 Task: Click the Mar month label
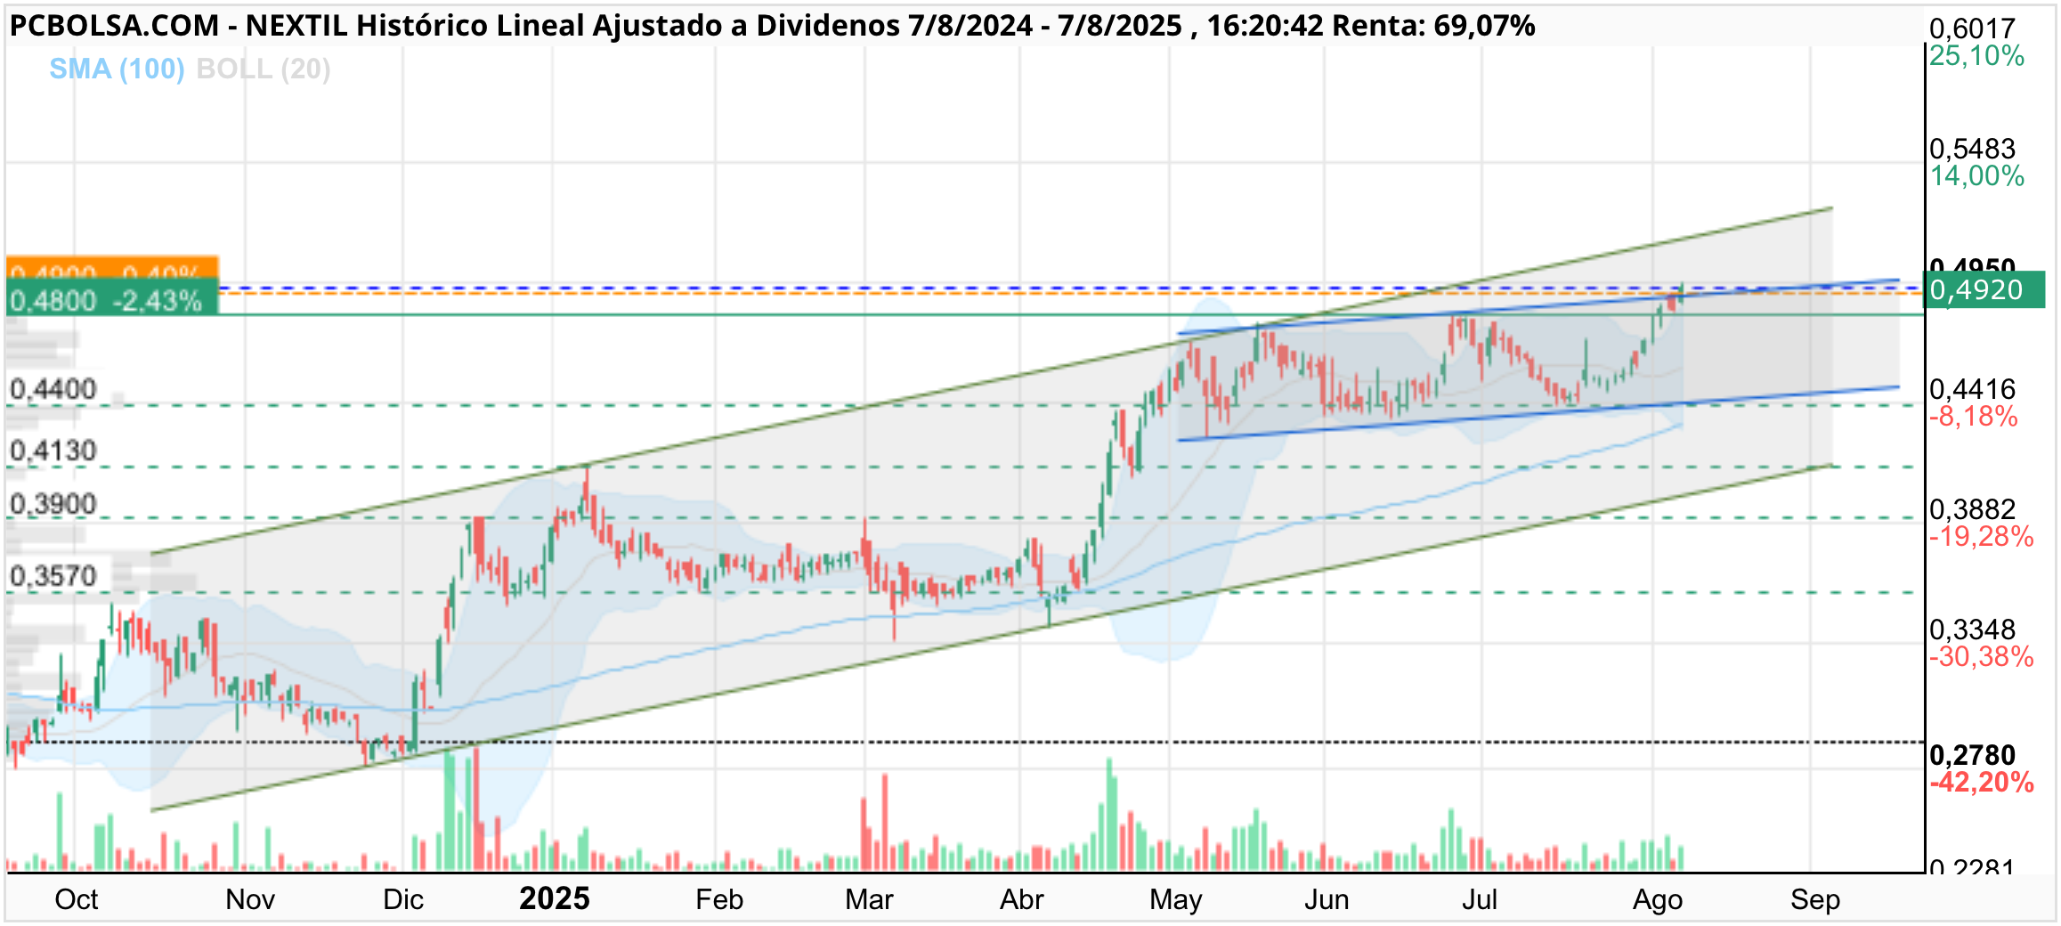pyautogui.click(x=869, y=899)
